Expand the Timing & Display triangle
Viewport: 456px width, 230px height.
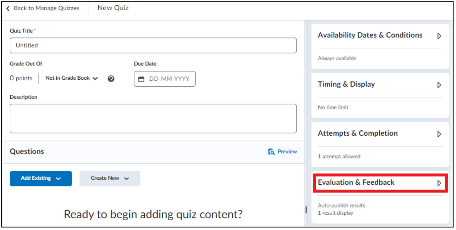439,85
